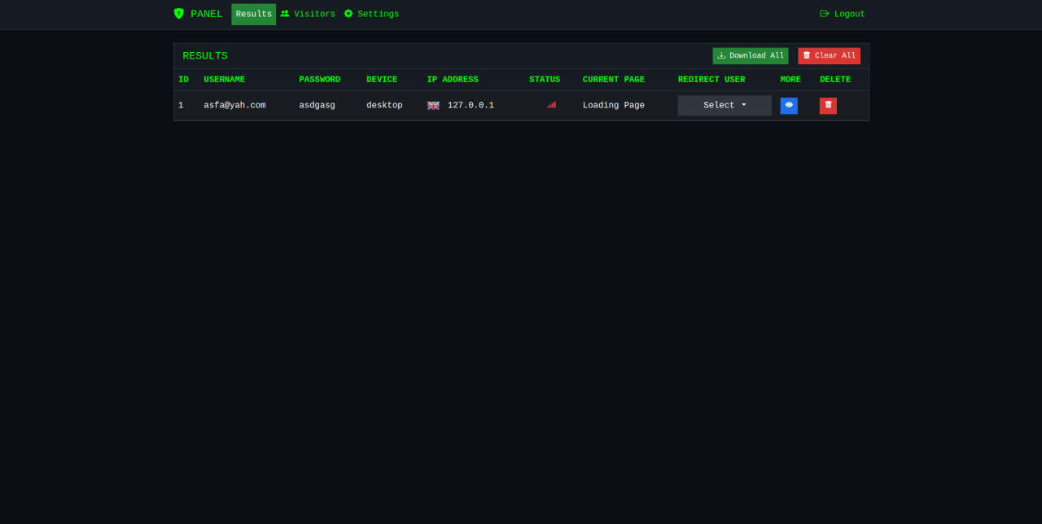Screen dimensions: 1042x524
Task: Click the PASSWORD column header
Action: (319, 80)
